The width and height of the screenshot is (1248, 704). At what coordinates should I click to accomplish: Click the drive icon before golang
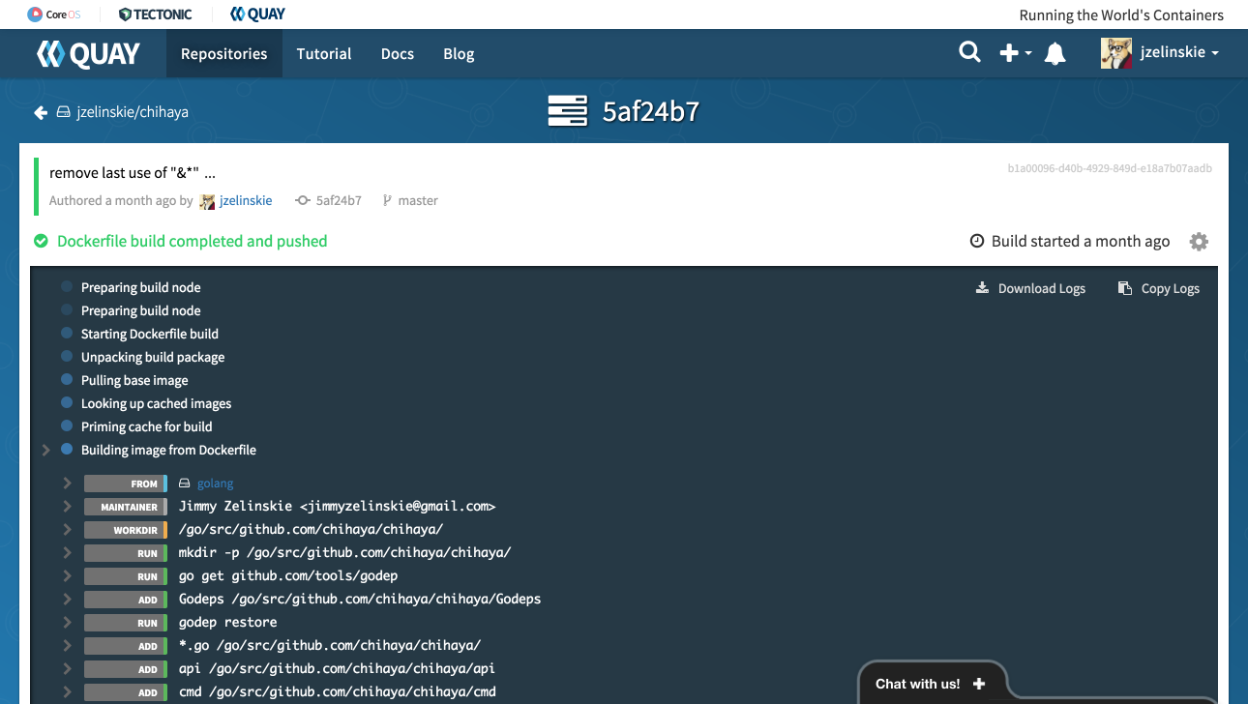click(185, 483)
